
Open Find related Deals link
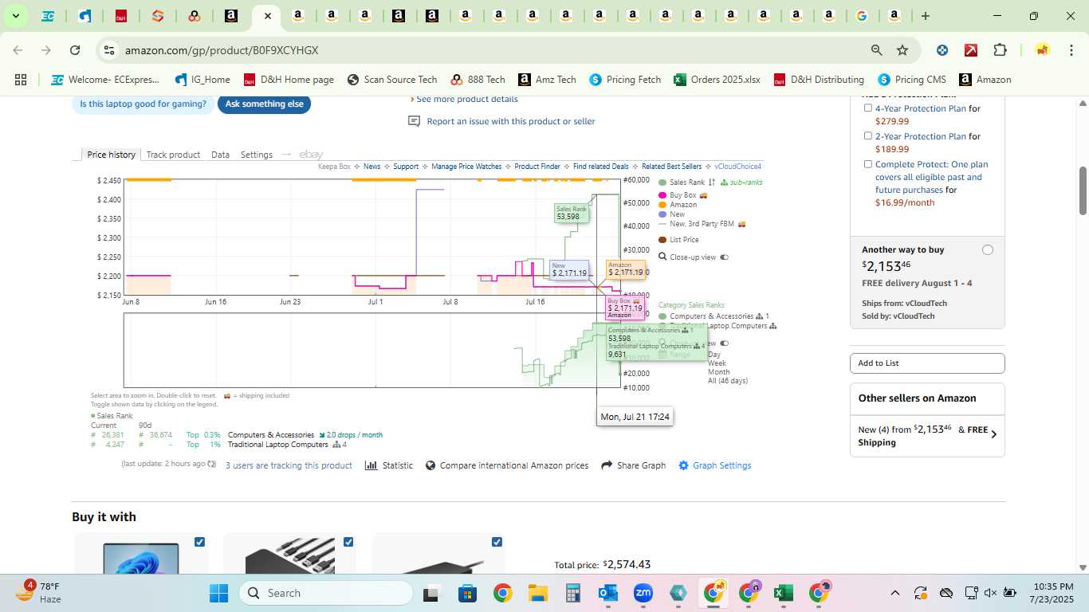tap(601, 167)
